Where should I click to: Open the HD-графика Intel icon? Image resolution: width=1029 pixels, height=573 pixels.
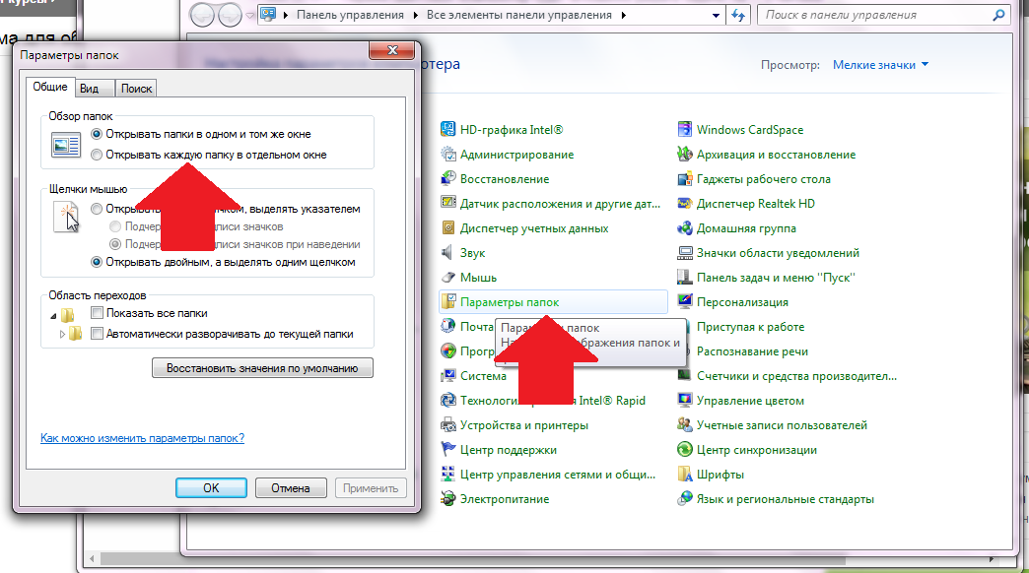[448, 129]
